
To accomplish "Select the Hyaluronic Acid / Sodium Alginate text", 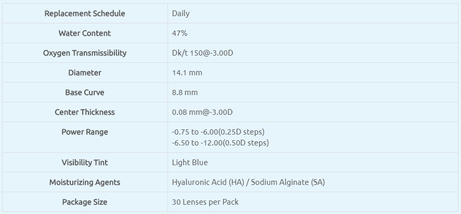I will click(x=248, y=182).
